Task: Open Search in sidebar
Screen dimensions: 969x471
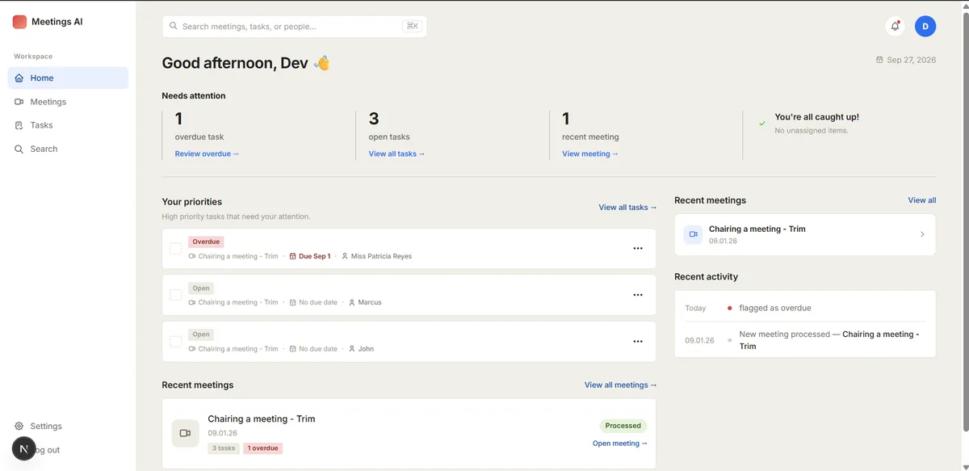Action: pos(68,149)
